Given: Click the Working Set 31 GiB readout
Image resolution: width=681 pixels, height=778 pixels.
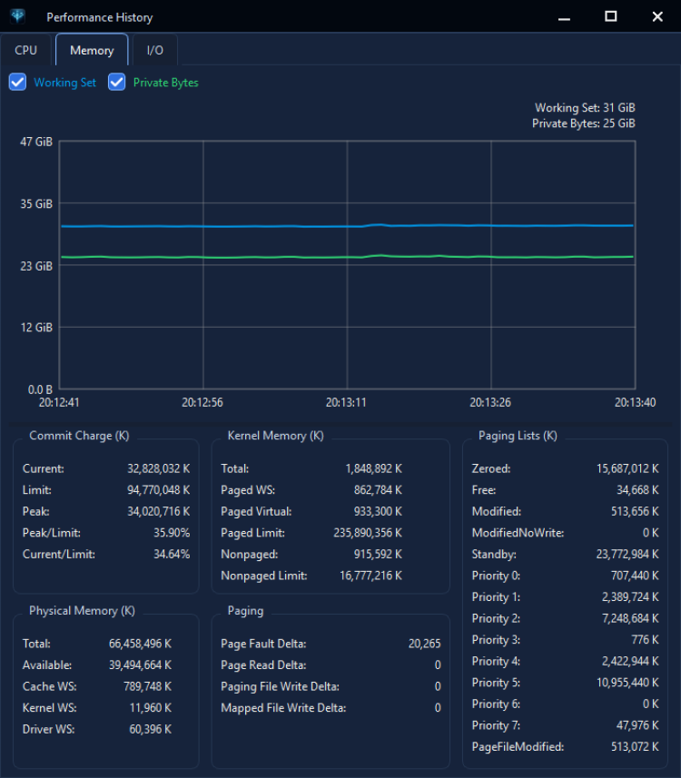Looking at the screenshot, I should [585, 108].
